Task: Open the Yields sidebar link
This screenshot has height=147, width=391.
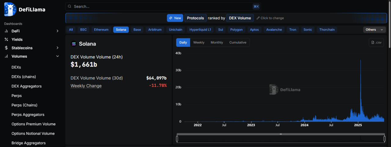Action: point(17,39)
